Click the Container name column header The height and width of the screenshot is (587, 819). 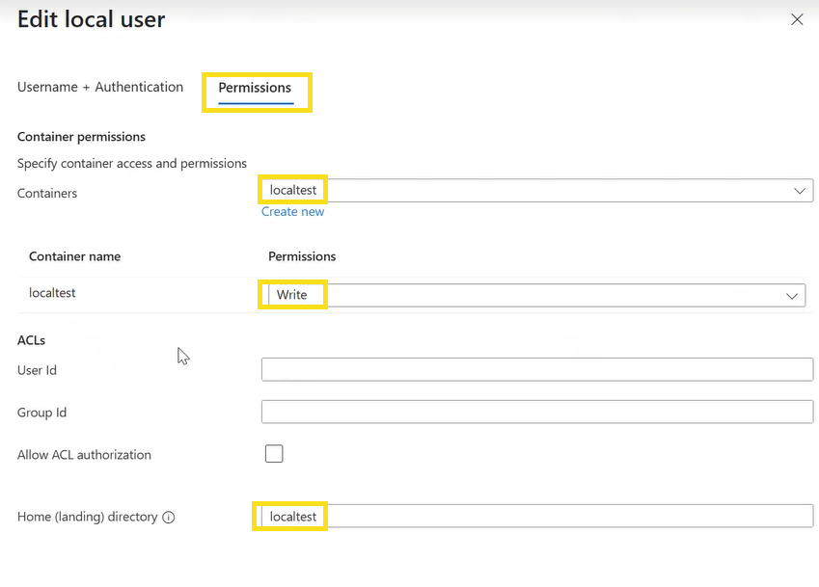coord(74,256)
